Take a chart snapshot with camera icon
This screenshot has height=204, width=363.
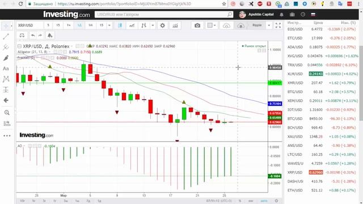[x=197, y=25]
